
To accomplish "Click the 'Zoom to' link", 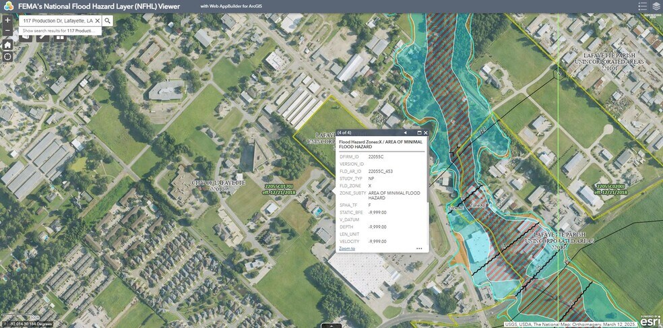I will coord(346,249).
